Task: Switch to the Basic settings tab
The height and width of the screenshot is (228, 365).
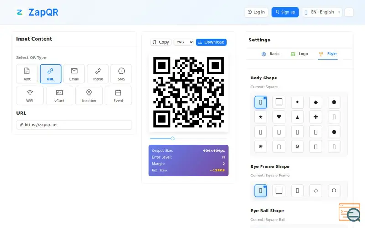Action: pos(271,54)
